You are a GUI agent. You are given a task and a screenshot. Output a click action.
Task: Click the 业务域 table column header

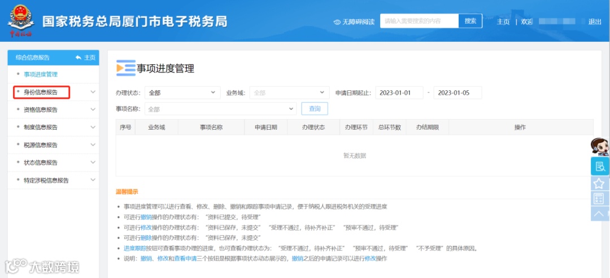tap(156, 127)
